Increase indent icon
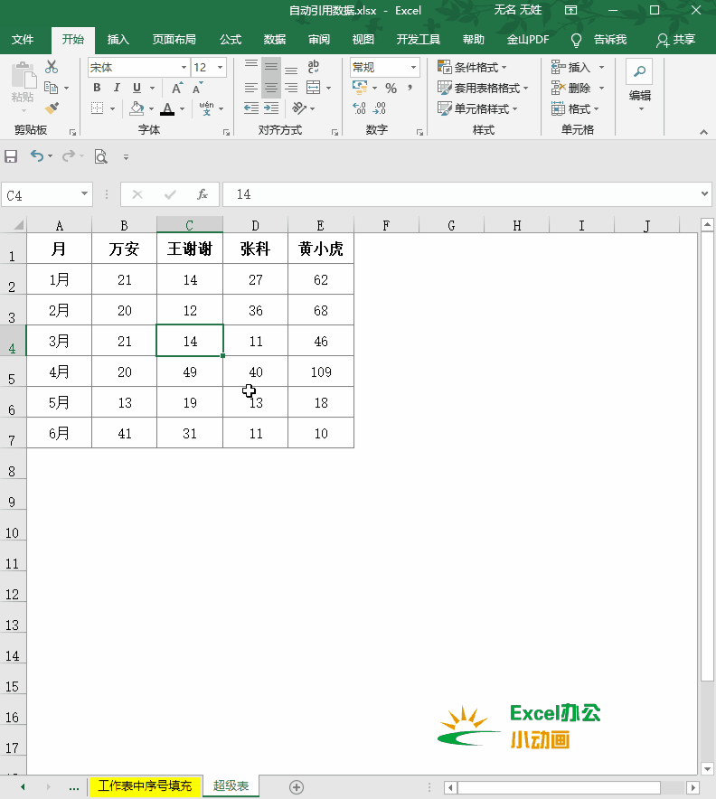The image size is (716, 799). coord(271,108)
